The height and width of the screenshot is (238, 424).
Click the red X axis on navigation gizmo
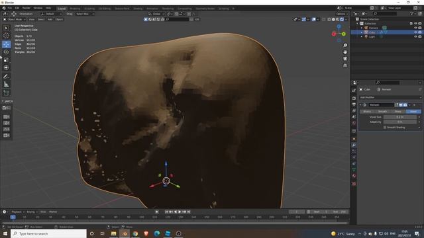tap(334, 34)
